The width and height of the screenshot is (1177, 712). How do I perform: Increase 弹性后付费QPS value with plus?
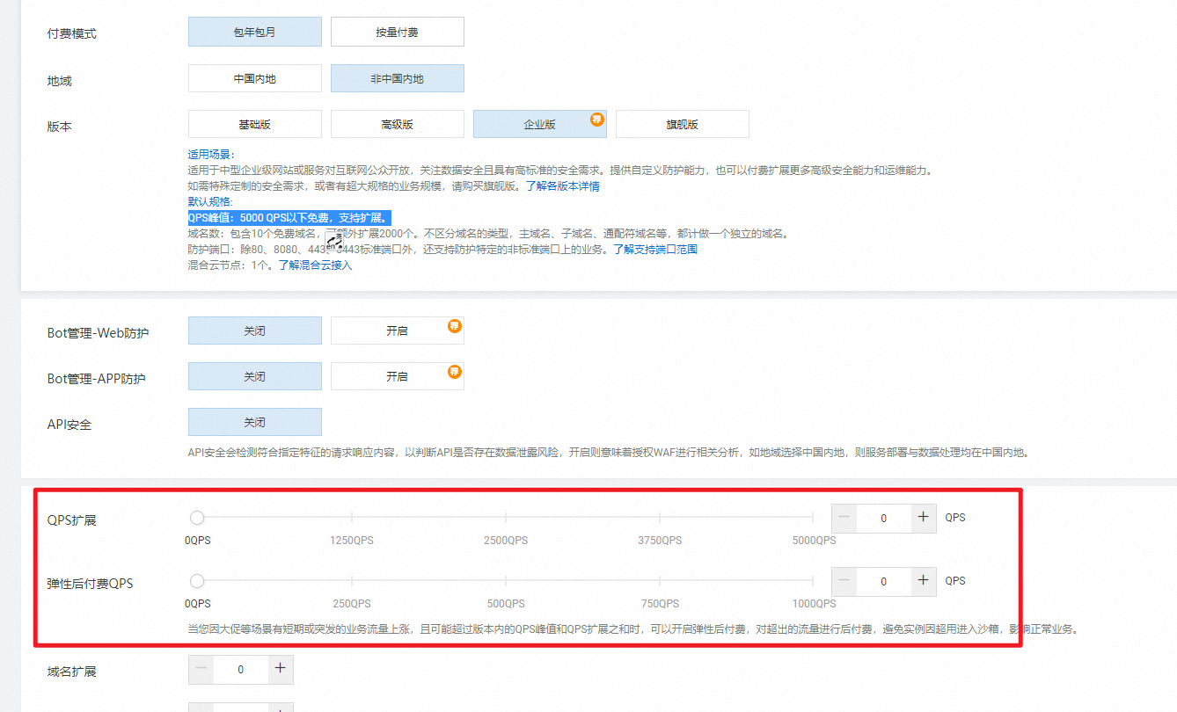tap(923, 581)
